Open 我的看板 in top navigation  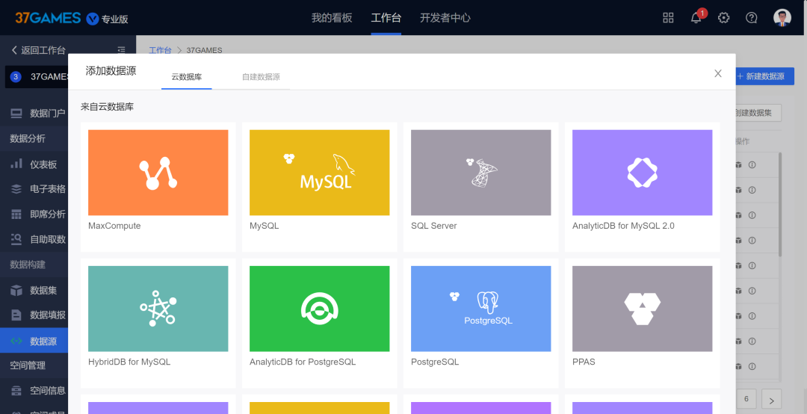332,17
